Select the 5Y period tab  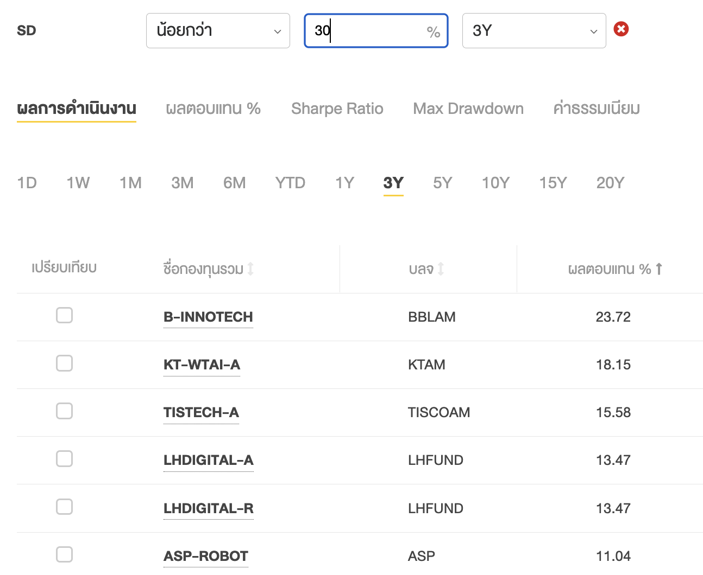click(x=443, y=183)
